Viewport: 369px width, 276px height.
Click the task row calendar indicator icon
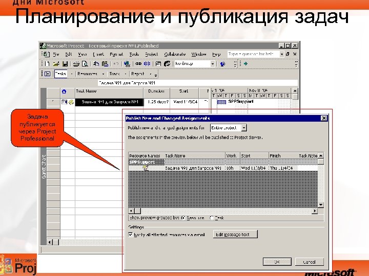click(x=64, y=102)
